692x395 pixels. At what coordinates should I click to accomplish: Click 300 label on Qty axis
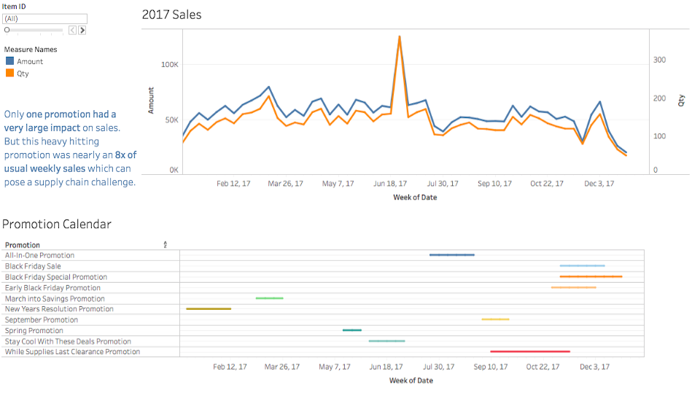(x=660, y=60)
